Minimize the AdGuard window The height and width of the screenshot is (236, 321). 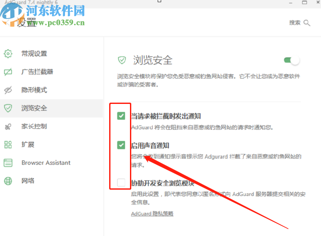pos(291,3)
